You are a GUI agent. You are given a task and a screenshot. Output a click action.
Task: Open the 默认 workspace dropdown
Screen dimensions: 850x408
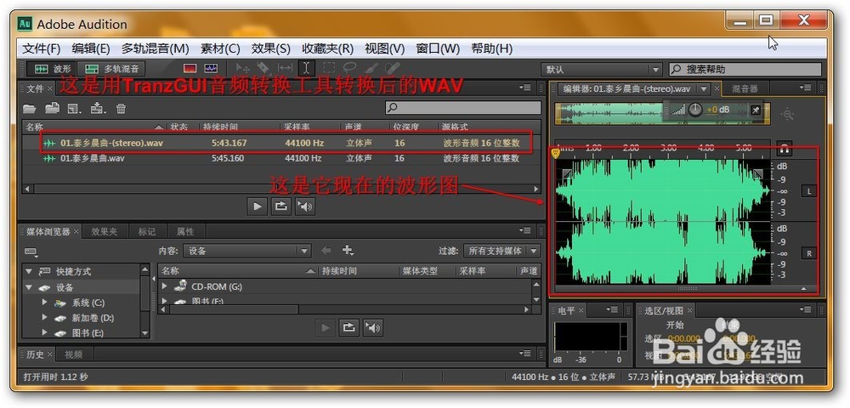coord(601,70)
